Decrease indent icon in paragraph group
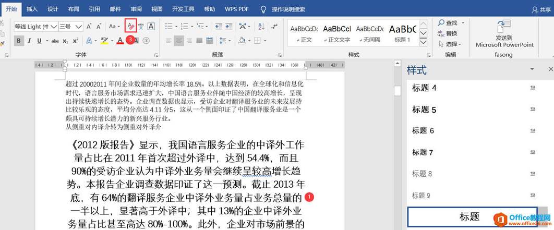The image size is (554, 230). point(219,26)
